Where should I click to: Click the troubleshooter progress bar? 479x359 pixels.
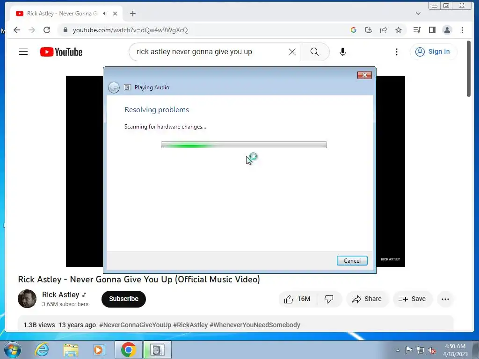(x=244, y=145)
